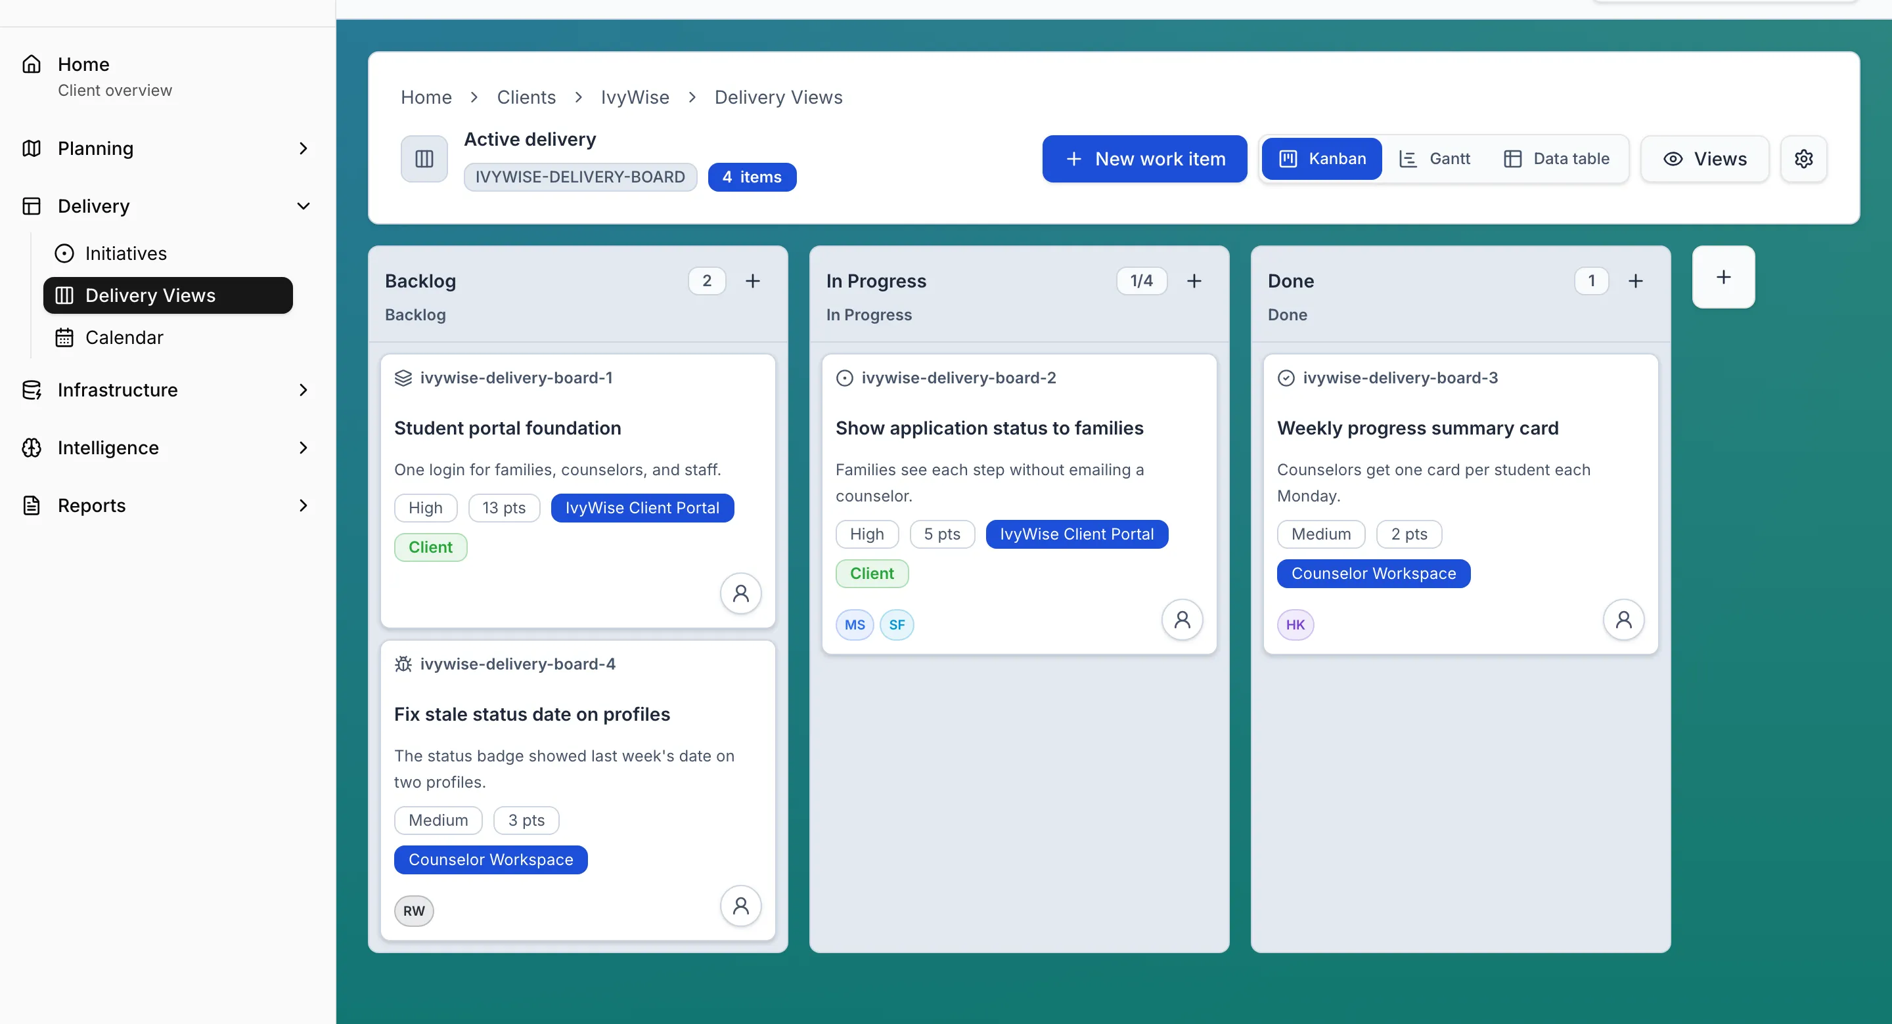Expand the Infrastructure section
This screenshot has width=1892, height=1024.
click(304, 390)
